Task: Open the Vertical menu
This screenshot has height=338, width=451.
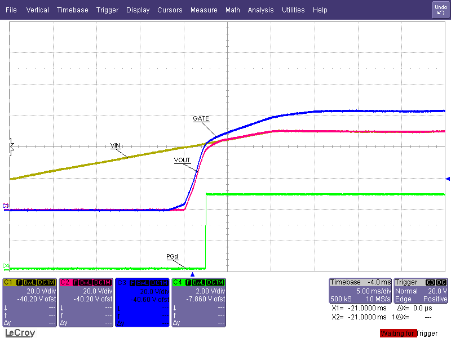Action: point(38,10)
